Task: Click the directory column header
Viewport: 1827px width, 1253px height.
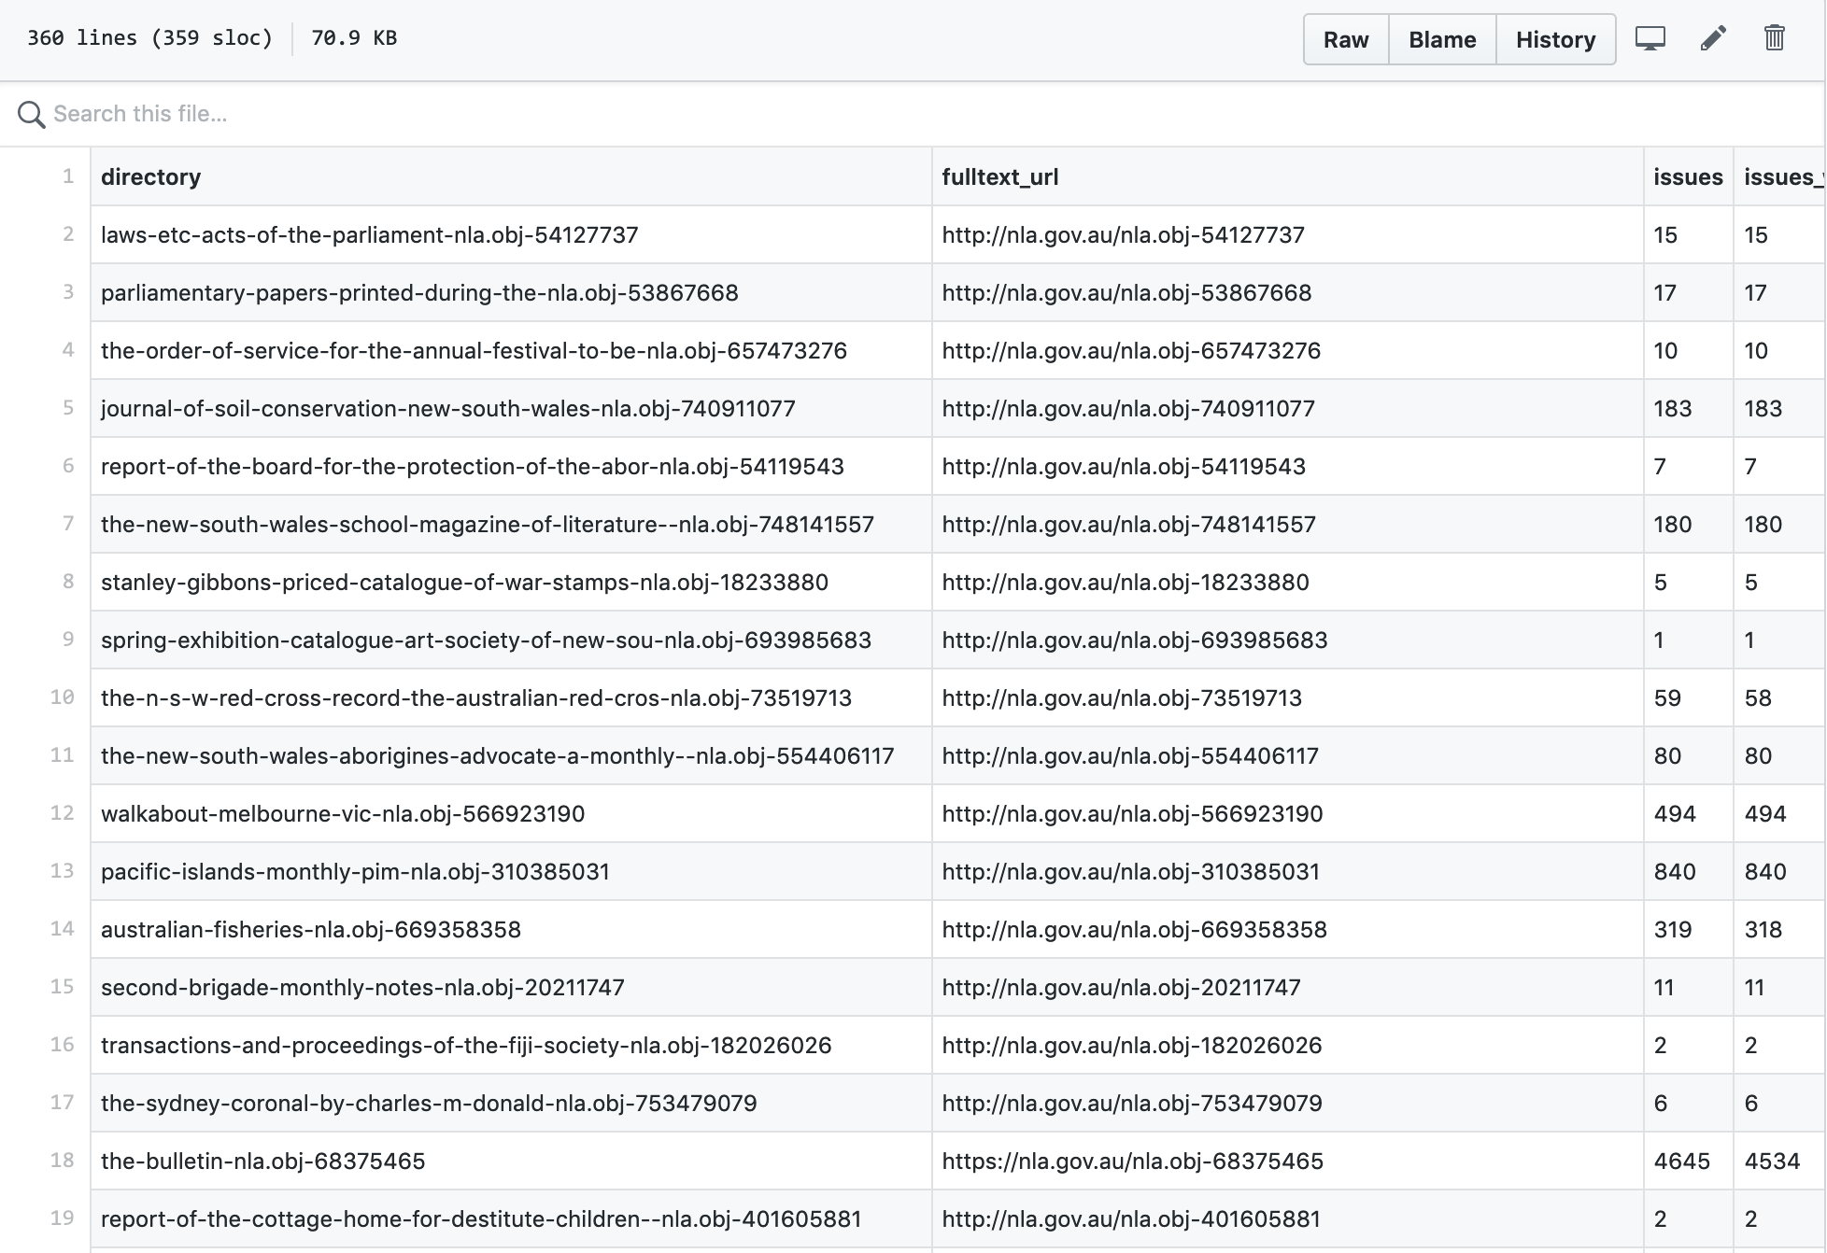Action: point(150,177)
